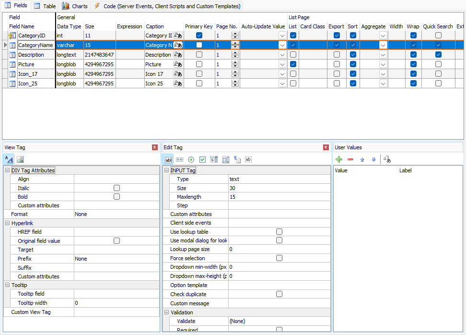Screen dimensions: 466x335
Task: Switch to the Charts tab
Action: tap(75, 6)
